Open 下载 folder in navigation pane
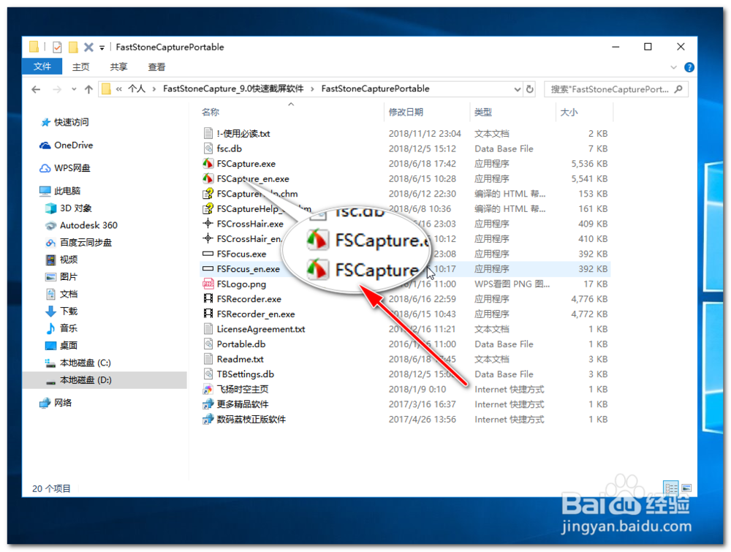Viewport: 731px width, 552px height. pyautogui.click(x=61, y=311)
